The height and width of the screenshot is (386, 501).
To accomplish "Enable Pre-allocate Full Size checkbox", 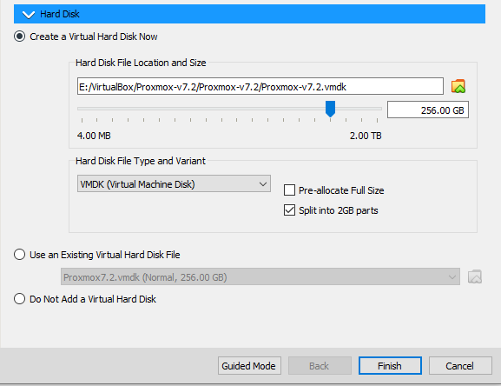I will pyautogui.click(x=289, y=190).
